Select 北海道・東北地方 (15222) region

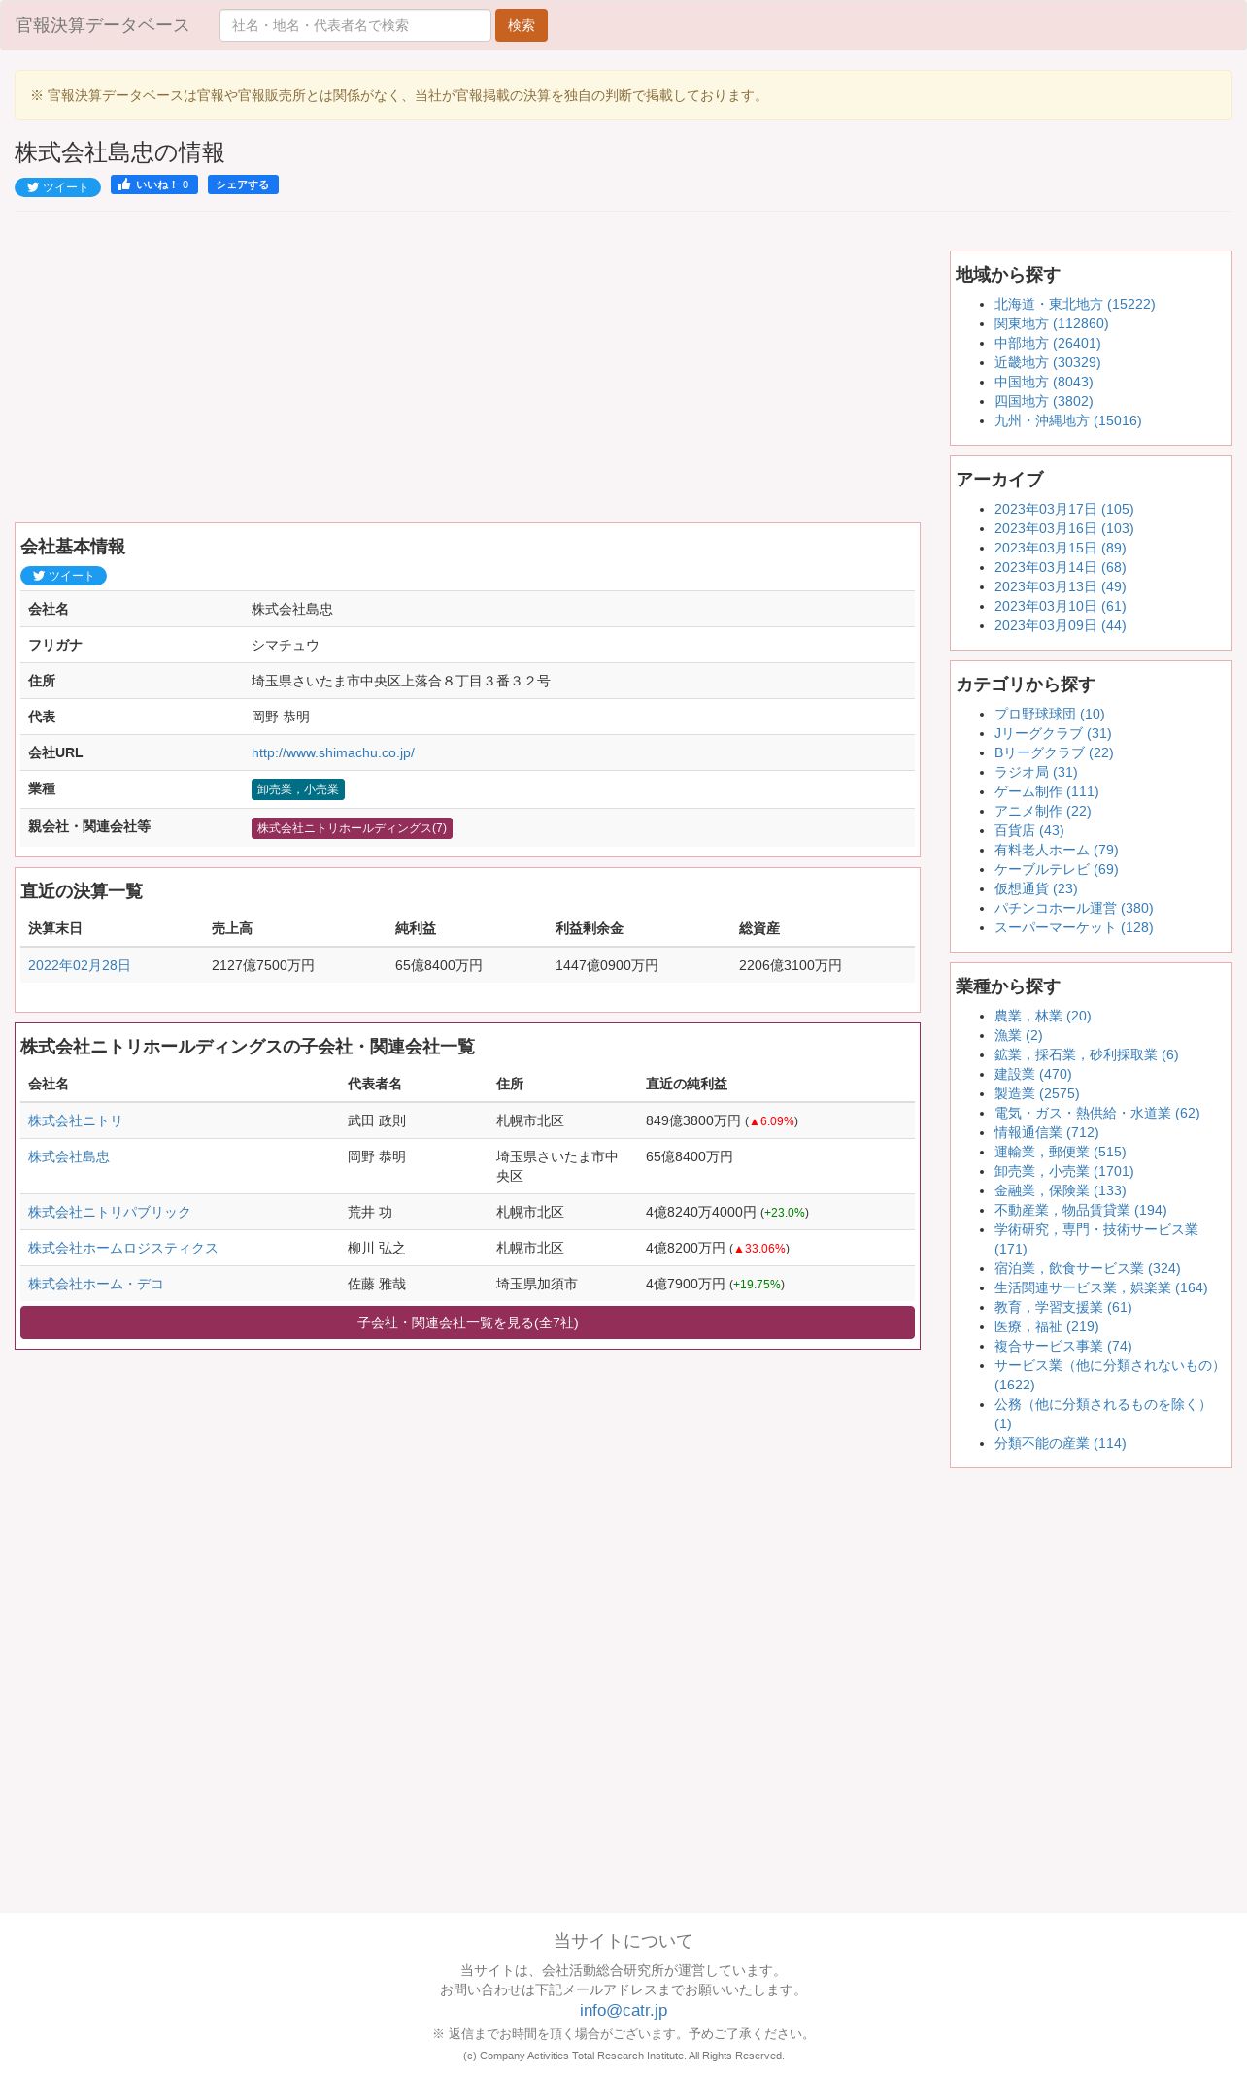1075,304
